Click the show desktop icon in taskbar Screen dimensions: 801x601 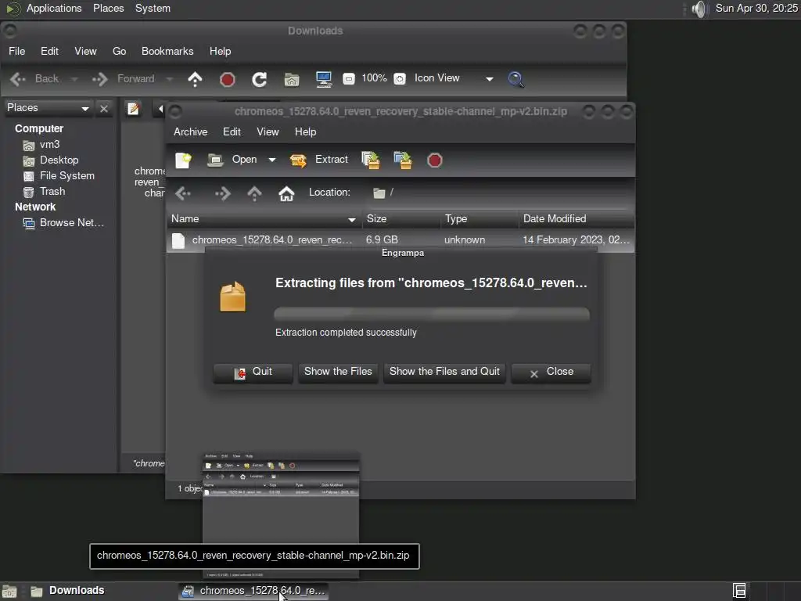point(9,592)
